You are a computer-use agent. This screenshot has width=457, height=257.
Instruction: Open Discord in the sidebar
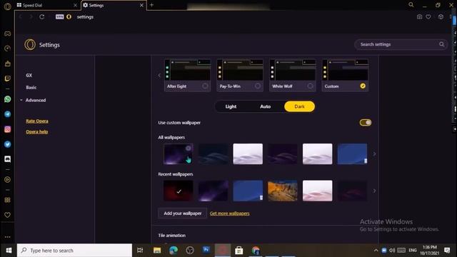click(8, 158)
